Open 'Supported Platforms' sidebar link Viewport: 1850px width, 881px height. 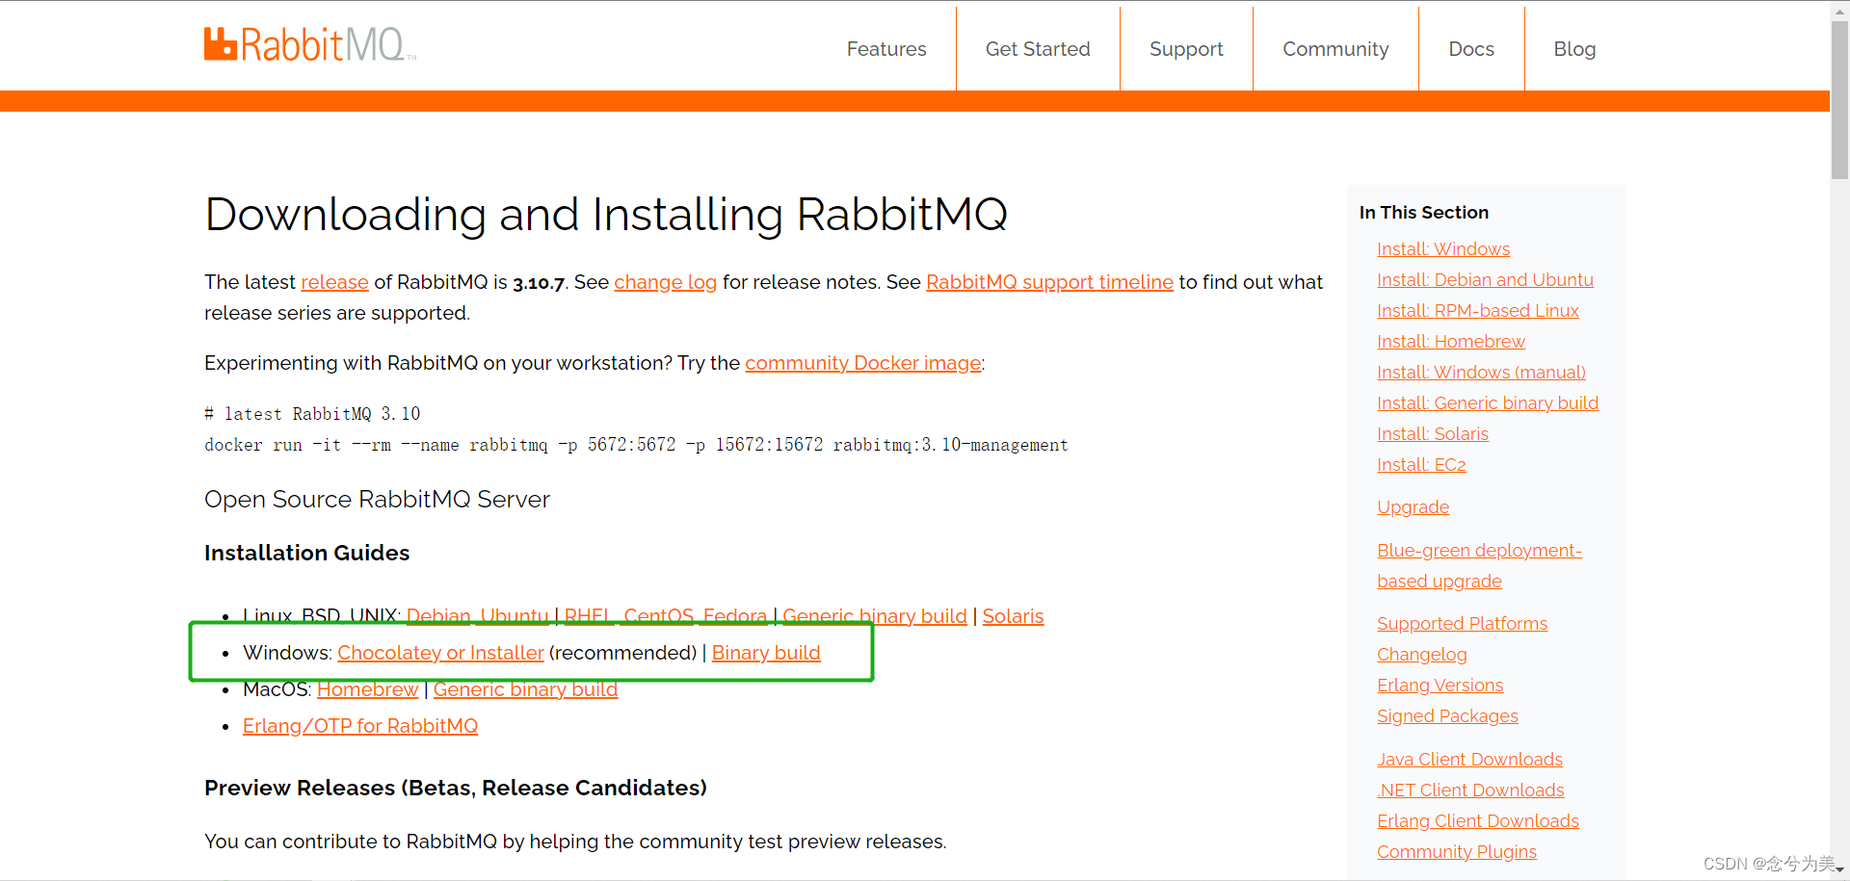pyautogui.click(x=1462, y=624)
